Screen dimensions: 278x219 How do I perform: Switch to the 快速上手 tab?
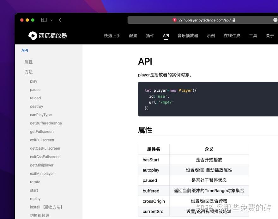pos(112,35)
